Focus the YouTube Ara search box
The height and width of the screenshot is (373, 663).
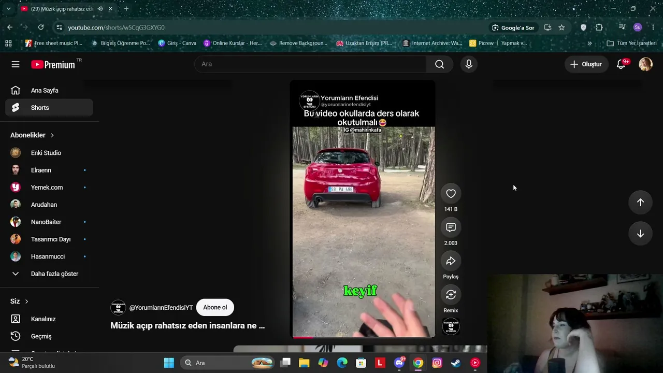point(311,64)
